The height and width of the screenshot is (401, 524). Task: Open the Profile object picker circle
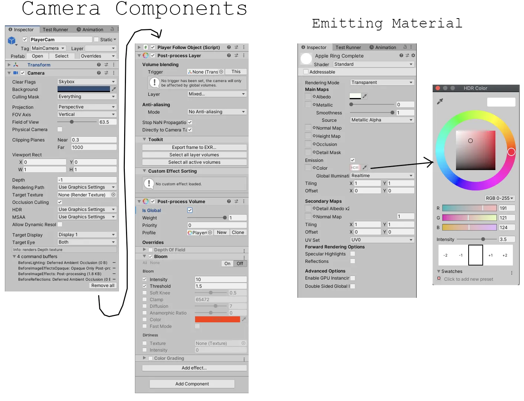[x=210, y=232]
